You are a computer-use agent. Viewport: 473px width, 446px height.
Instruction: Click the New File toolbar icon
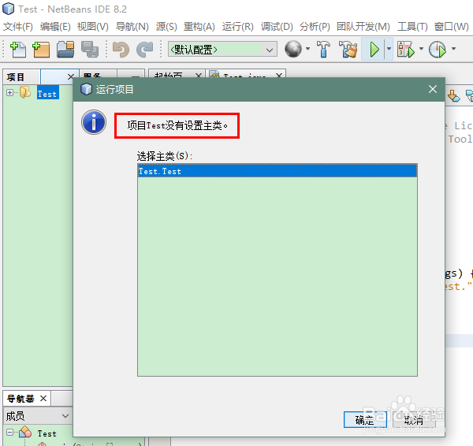[x=18, y=49]
